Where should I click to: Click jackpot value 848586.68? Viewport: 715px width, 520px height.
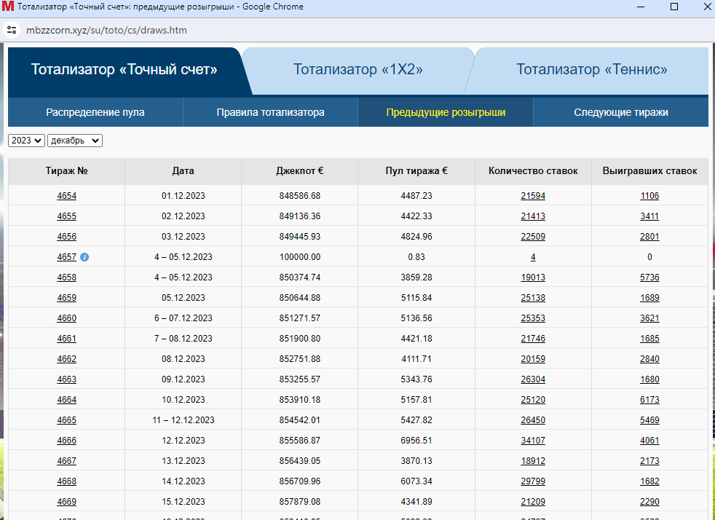(299, 196)
